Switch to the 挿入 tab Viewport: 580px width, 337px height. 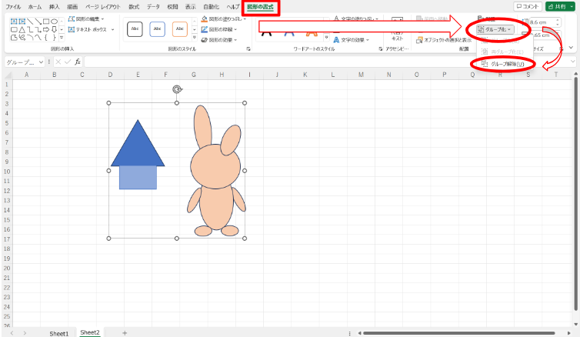click(x=55, y=7)
